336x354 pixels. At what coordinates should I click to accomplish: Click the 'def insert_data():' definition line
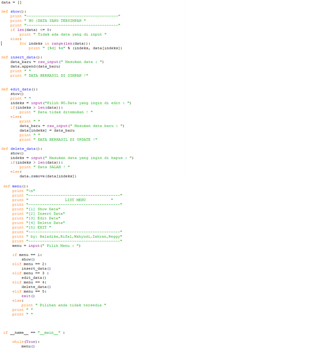point(21,57)
